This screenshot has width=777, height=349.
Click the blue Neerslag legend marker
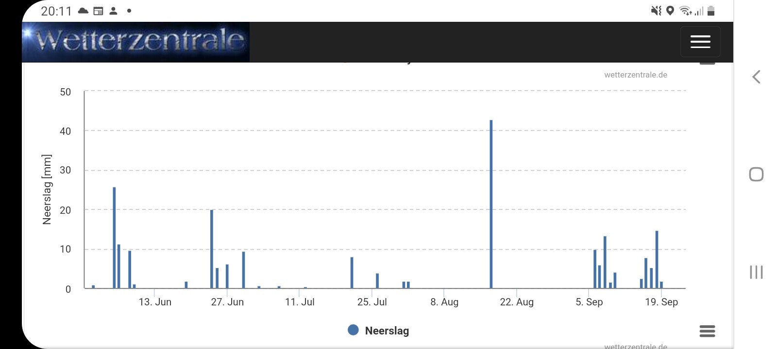coord(353,330)
